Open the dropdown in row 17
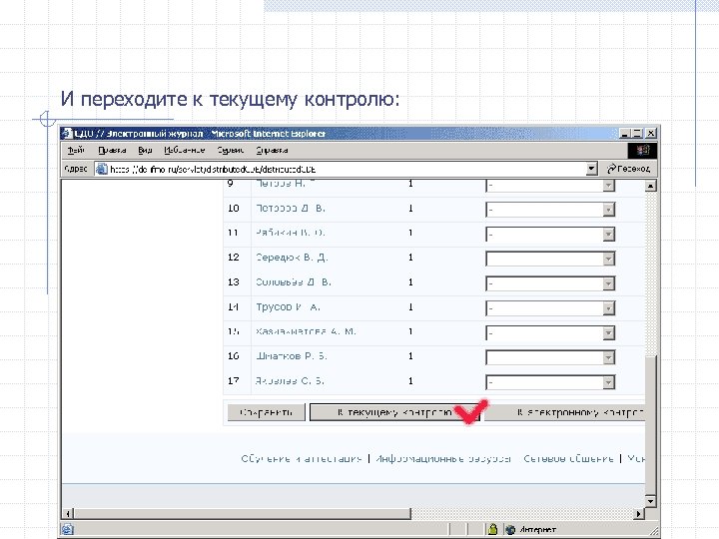The image size is (719, 539). coord(608,382)
